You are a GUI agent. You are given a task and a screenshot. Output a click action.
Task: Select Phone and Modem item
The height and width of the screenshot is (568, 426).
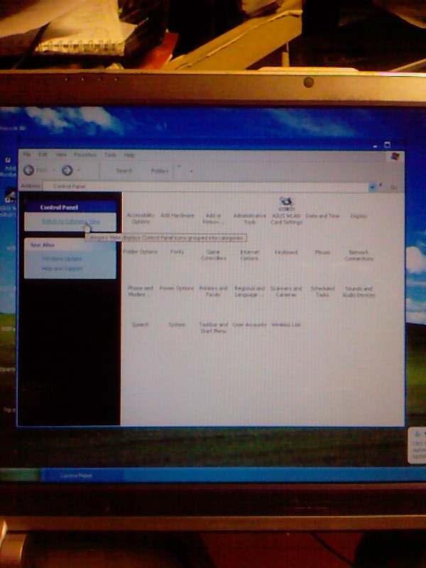(141, 291)
